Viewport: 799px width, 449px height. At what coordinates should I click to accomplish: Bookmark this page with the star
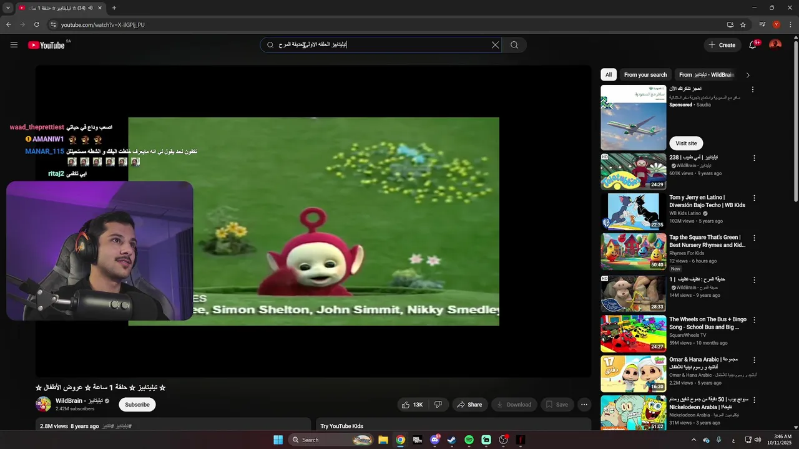tap(743, 25)
